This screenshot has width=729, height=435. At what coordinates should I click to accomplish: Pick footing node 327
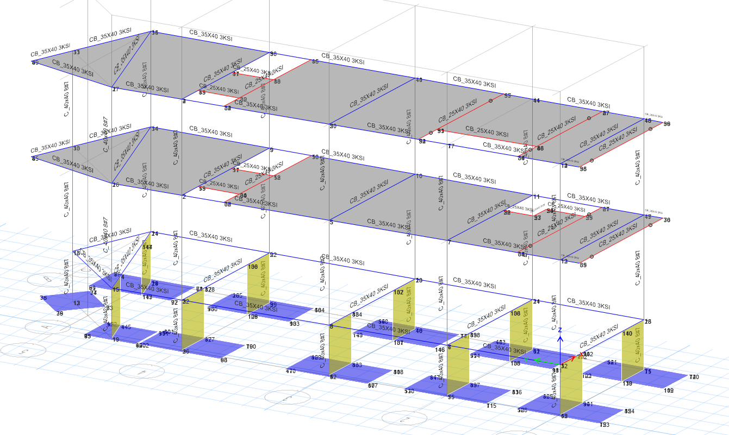click(x=209, y=339)
